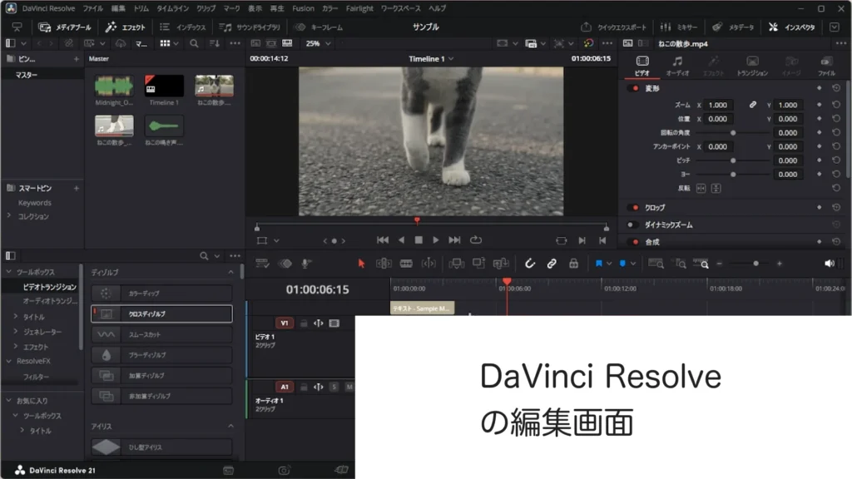Click the media pool search icon
This screenshot has height=479, width=852.
pos(194,43)
